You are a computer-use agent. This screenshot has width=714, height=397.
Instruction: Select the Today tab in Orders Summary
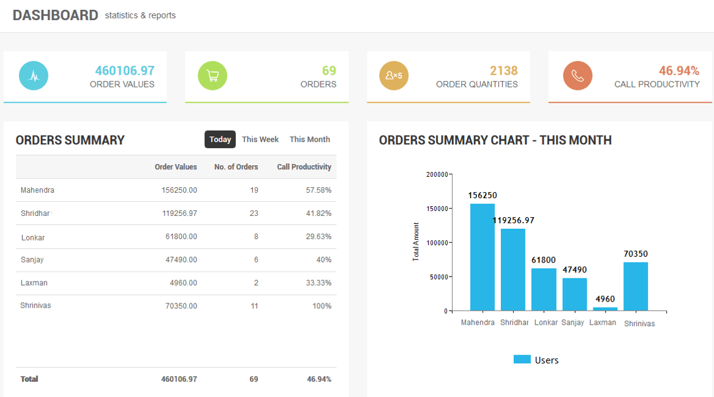[x=220, y=139]
